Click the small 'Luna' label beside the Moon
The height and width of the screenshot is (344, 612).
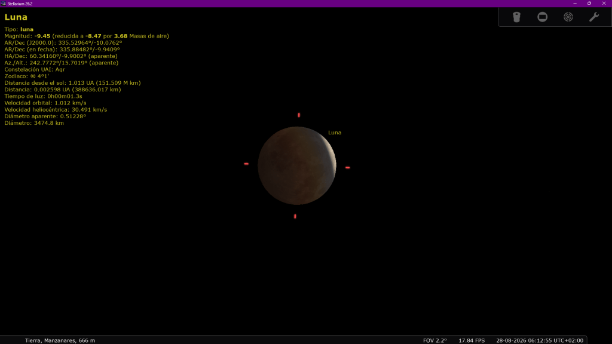335,133
